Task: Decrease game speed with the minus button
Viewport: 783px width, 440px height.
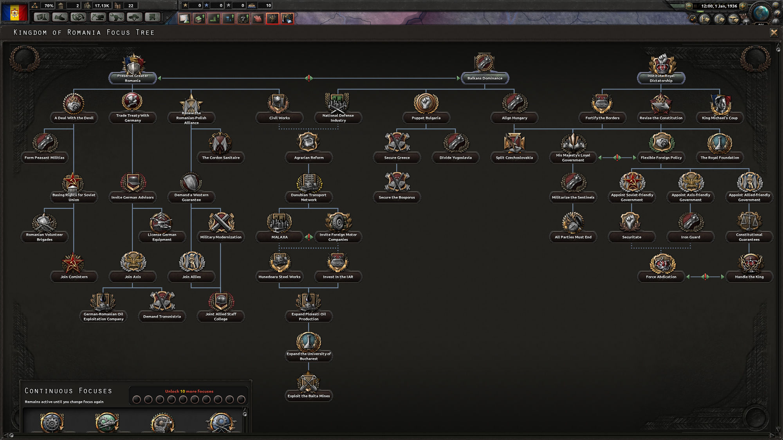Action: tap(689, 6)
